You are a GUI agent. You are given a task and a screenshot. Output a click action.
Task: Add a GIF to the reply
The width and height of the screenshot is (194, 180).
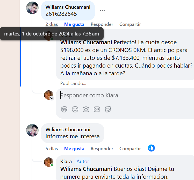97,109
